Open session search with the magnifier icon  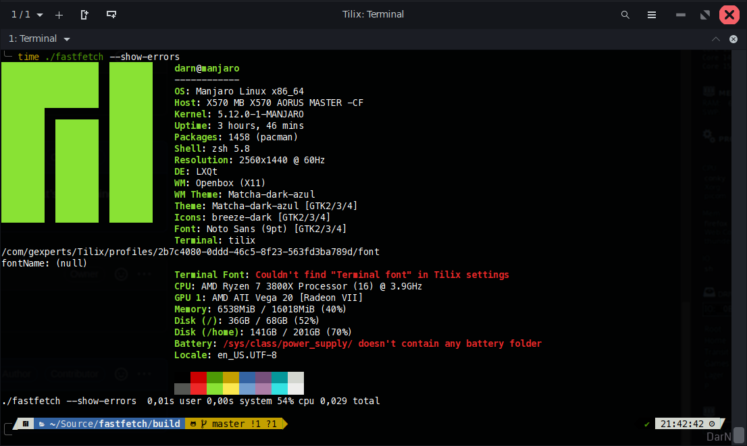coord(625,14)
